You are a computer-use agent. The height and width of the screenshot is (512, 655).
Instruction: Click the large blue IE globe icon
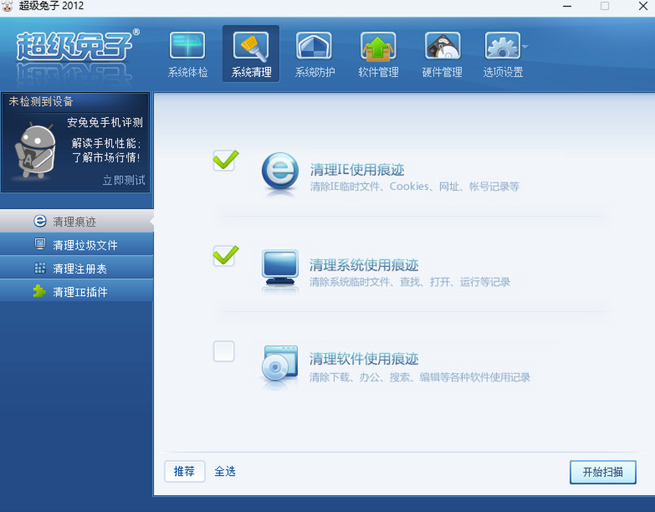point(280,172)
